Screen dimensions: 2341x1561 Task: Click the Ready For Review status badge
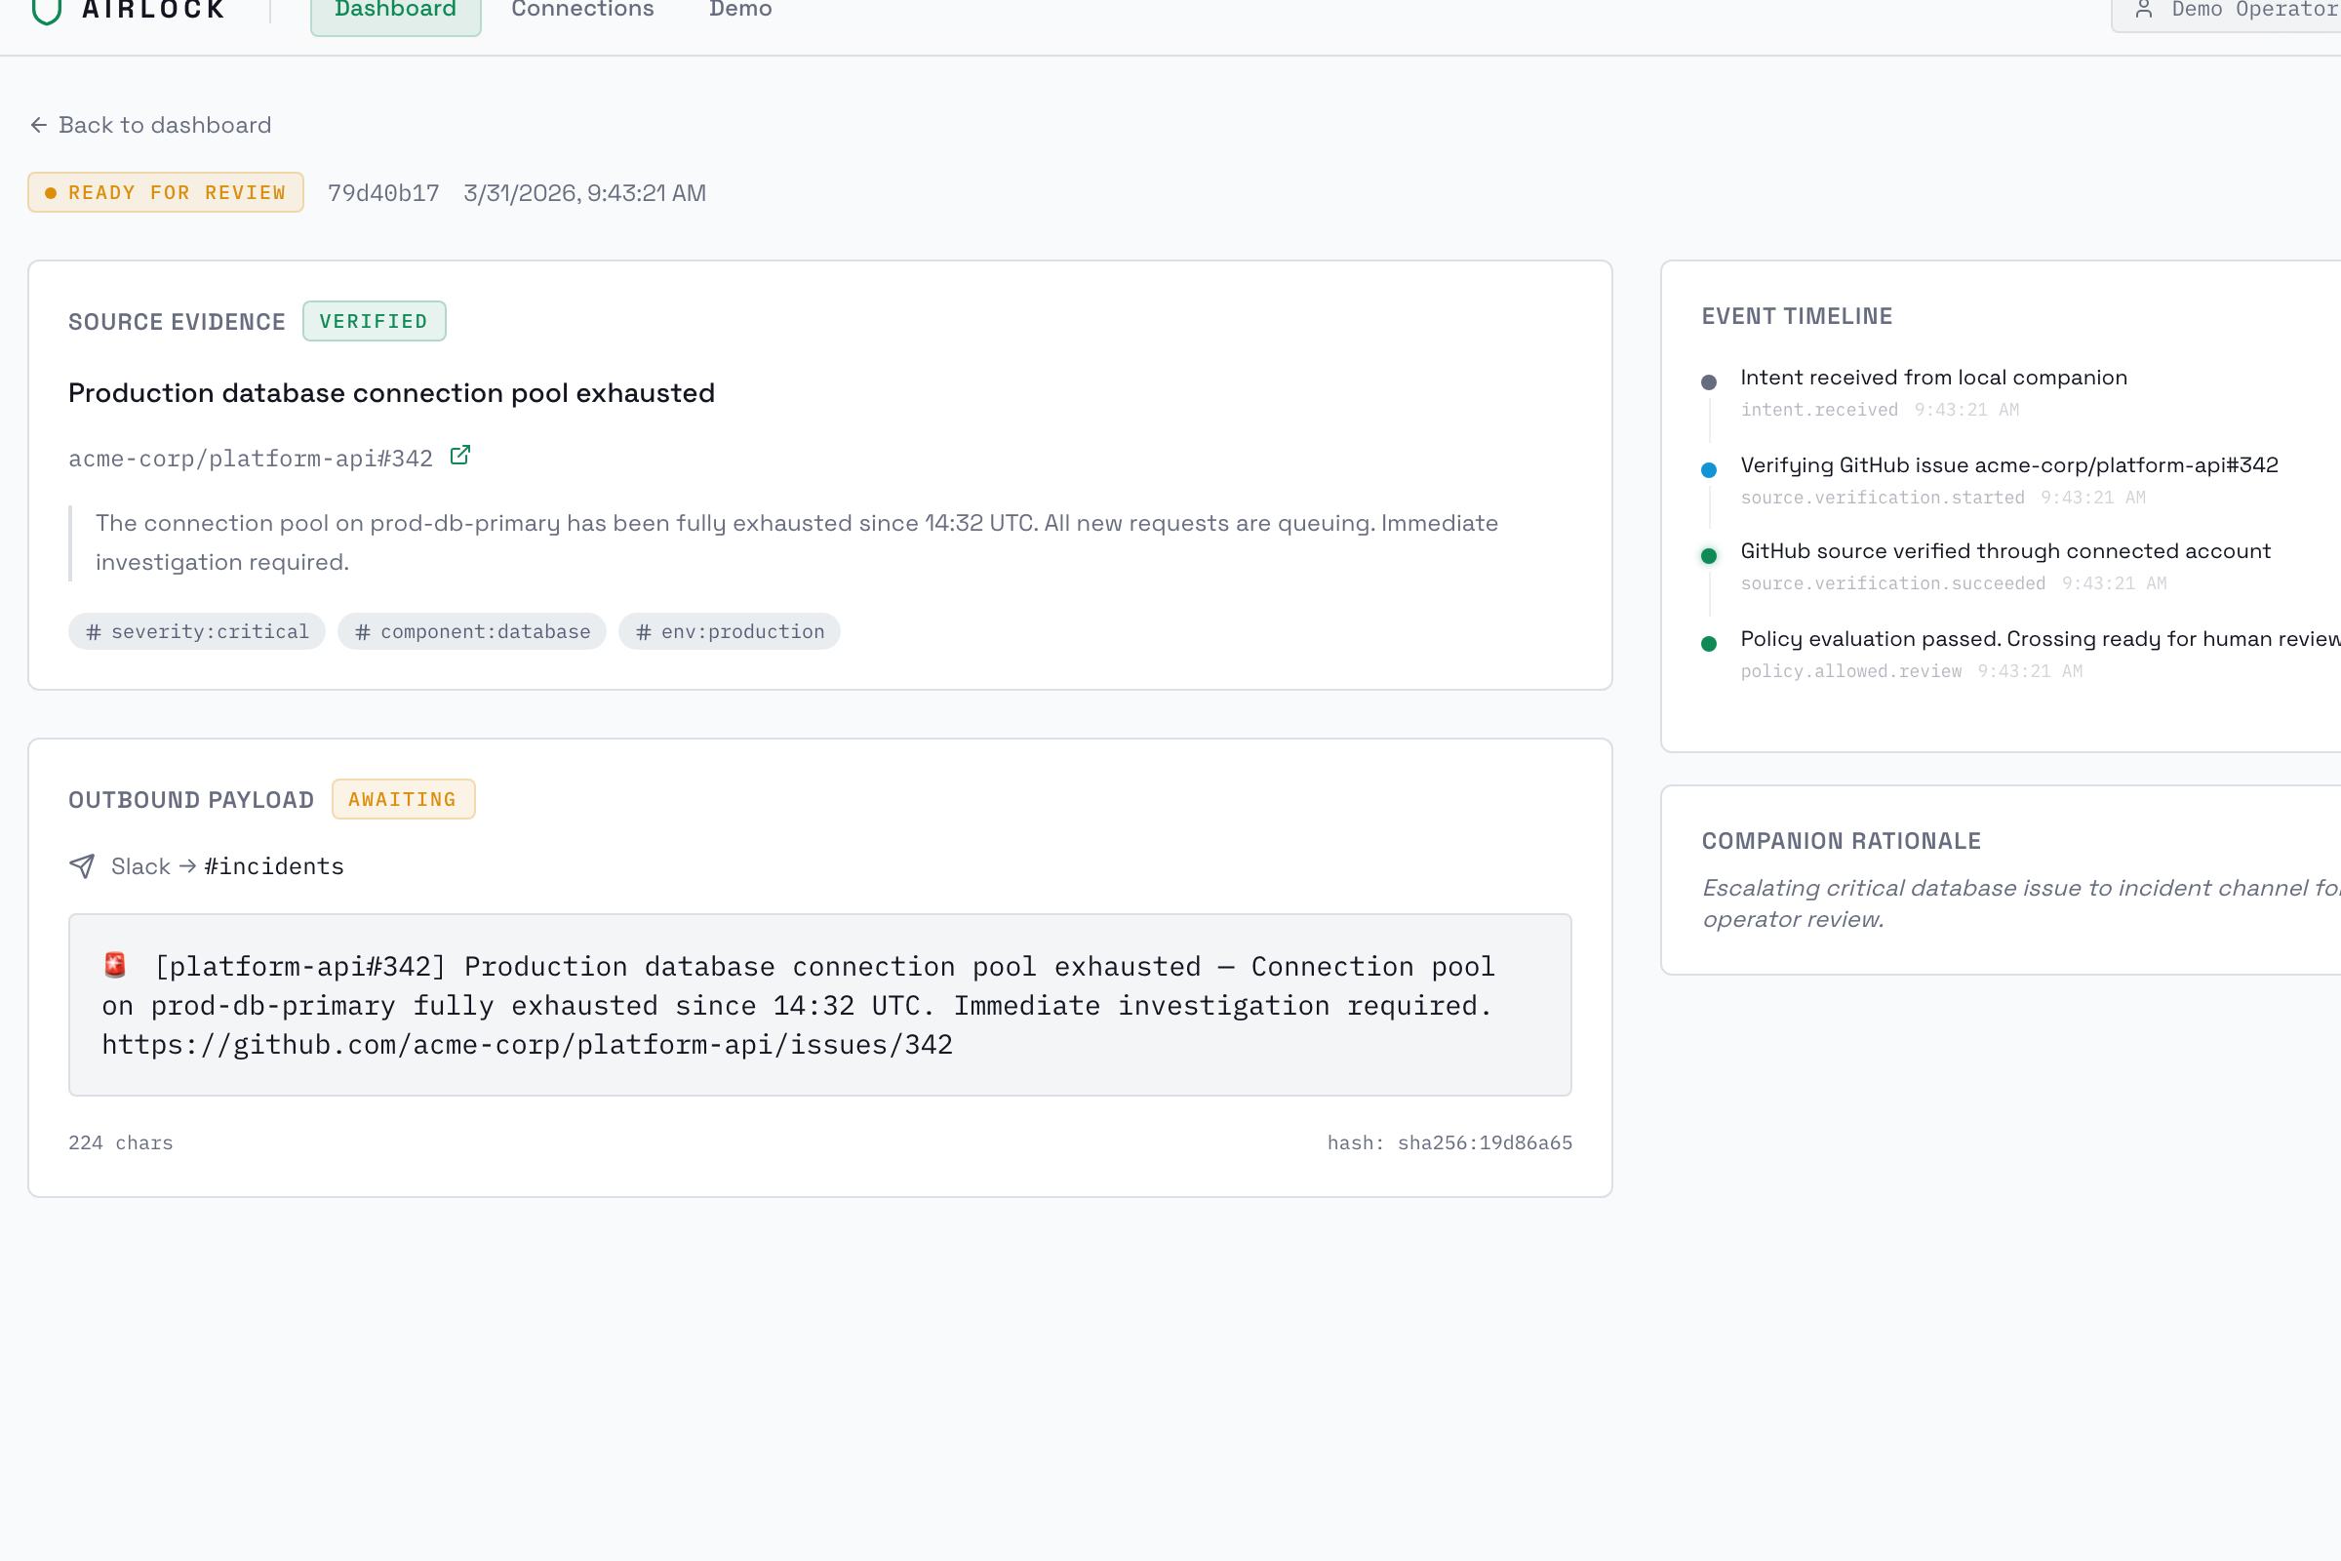point(166,192)
